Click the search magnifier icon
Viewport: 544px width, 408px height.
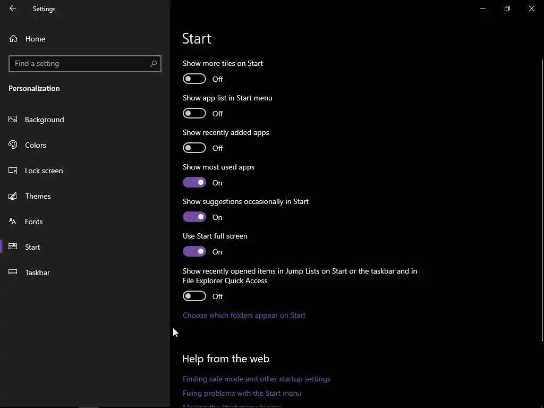click(x=154, y=64)
